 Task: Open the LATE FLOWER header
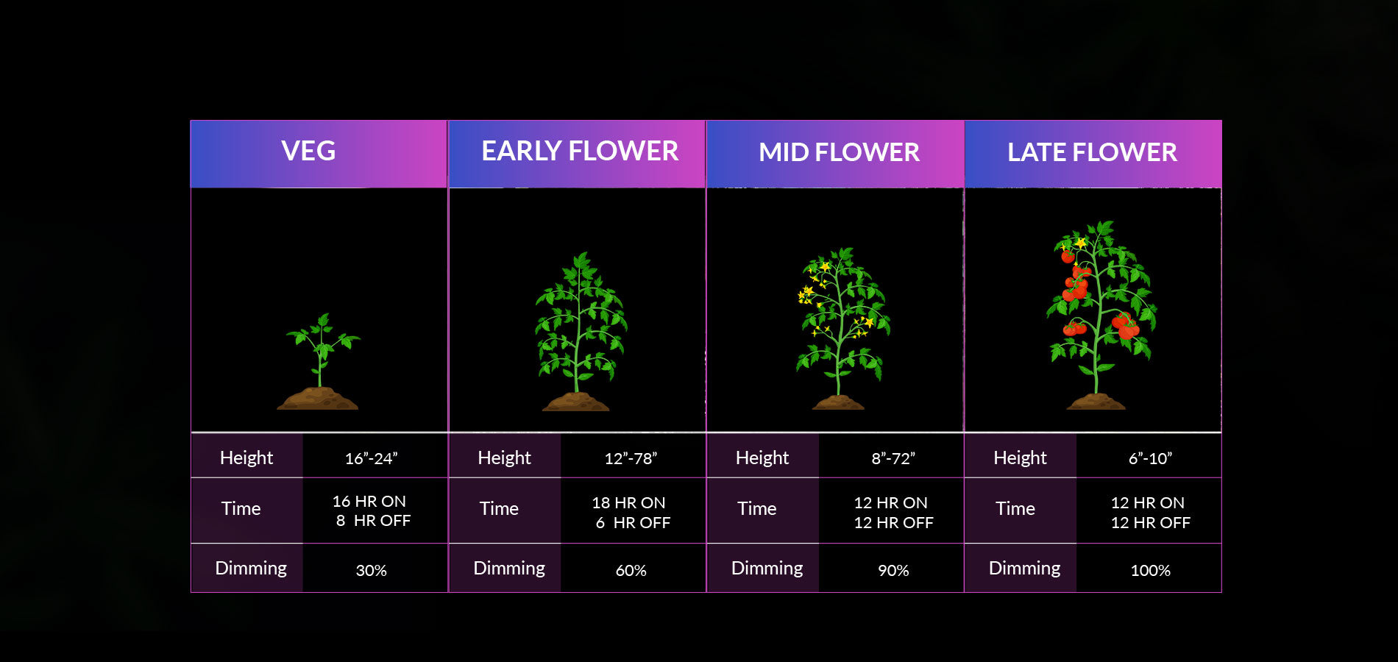1092,152
